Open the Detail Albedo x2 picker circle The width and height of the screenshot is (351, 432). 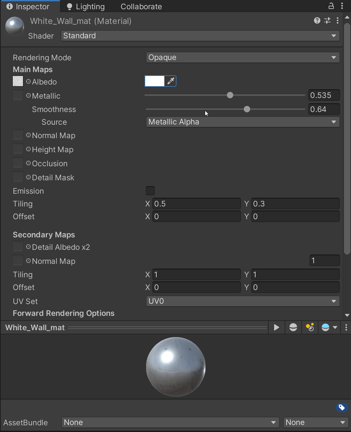click(28, 247)
